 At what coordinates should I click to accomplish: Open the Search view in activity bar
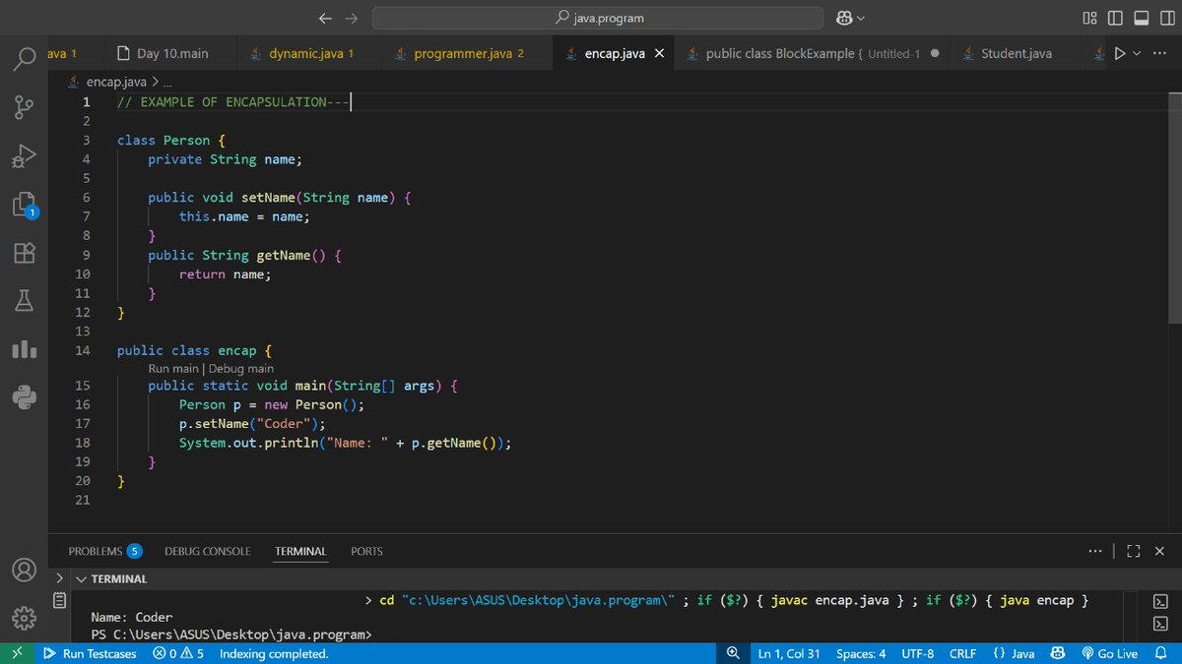pos(25,59)
